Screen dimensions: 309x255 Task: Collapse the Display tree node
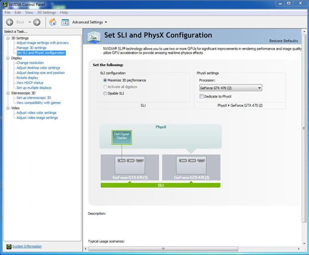[8, 58]
